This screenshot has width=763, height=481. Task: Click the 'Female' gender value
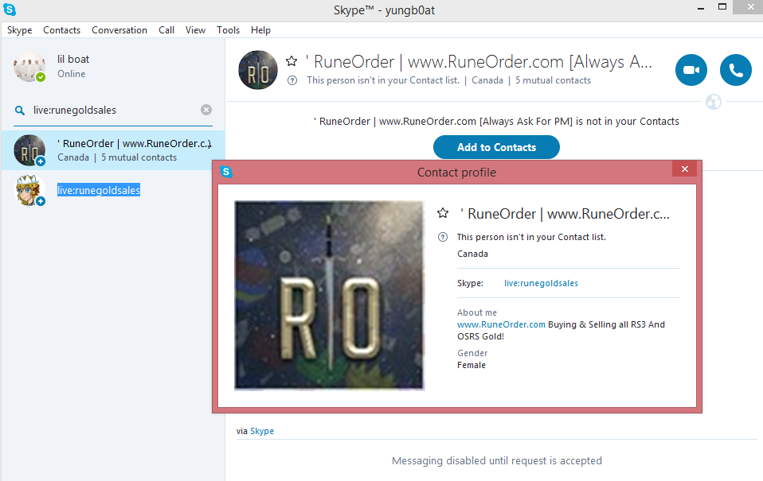(x=471, y=365)
